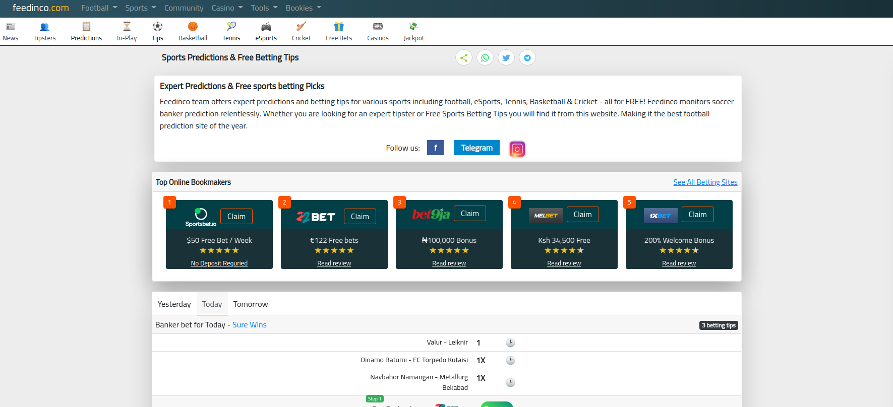Click Dinamo Batumi - FC Torpedo Kutaisi text

click(414, 360)
